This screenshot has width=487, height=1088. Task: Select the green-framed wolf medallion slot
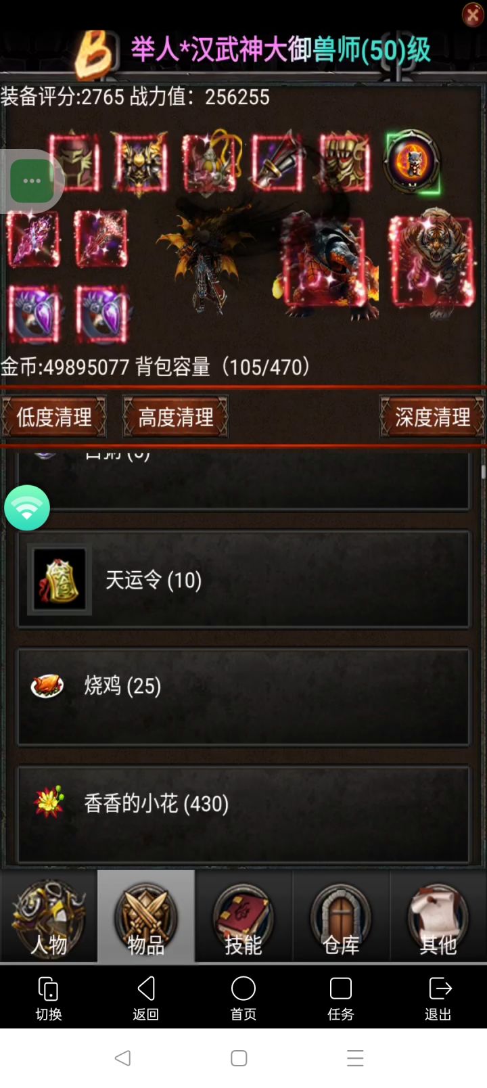tap(413, 162)
